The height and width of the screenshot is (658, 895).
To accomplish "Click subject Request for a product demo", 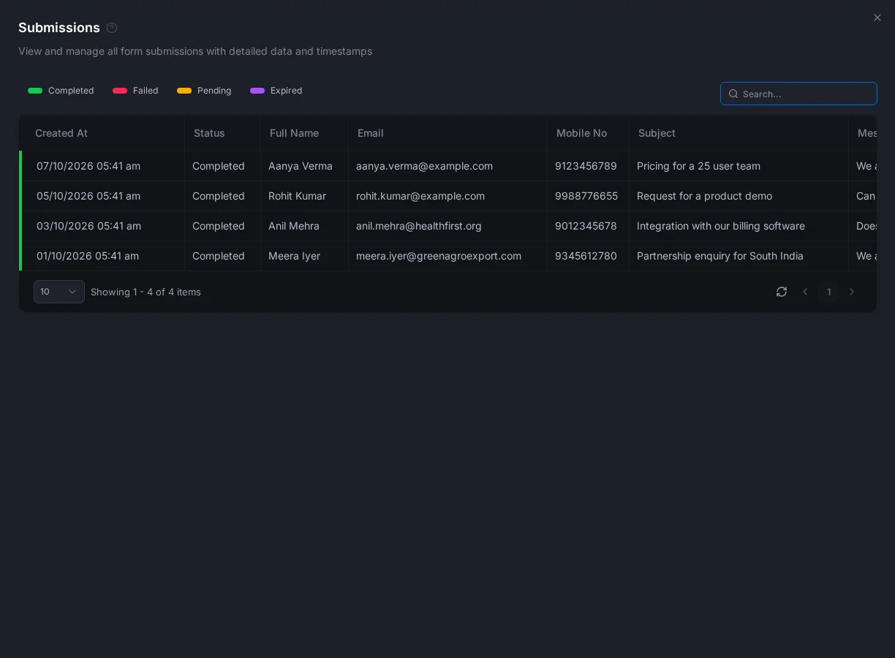I will pos(704,196).
